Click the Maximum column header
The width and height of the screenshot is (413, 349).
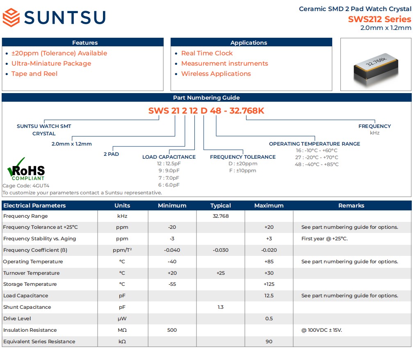coord(269,205)
